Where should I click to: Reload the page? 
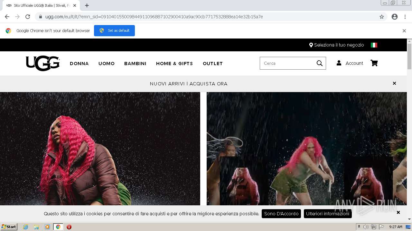point(28,17)
